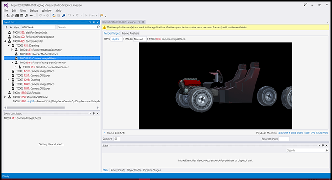Click the Start debugging button
Screen dimensions: 332x180
click(90, 16)
